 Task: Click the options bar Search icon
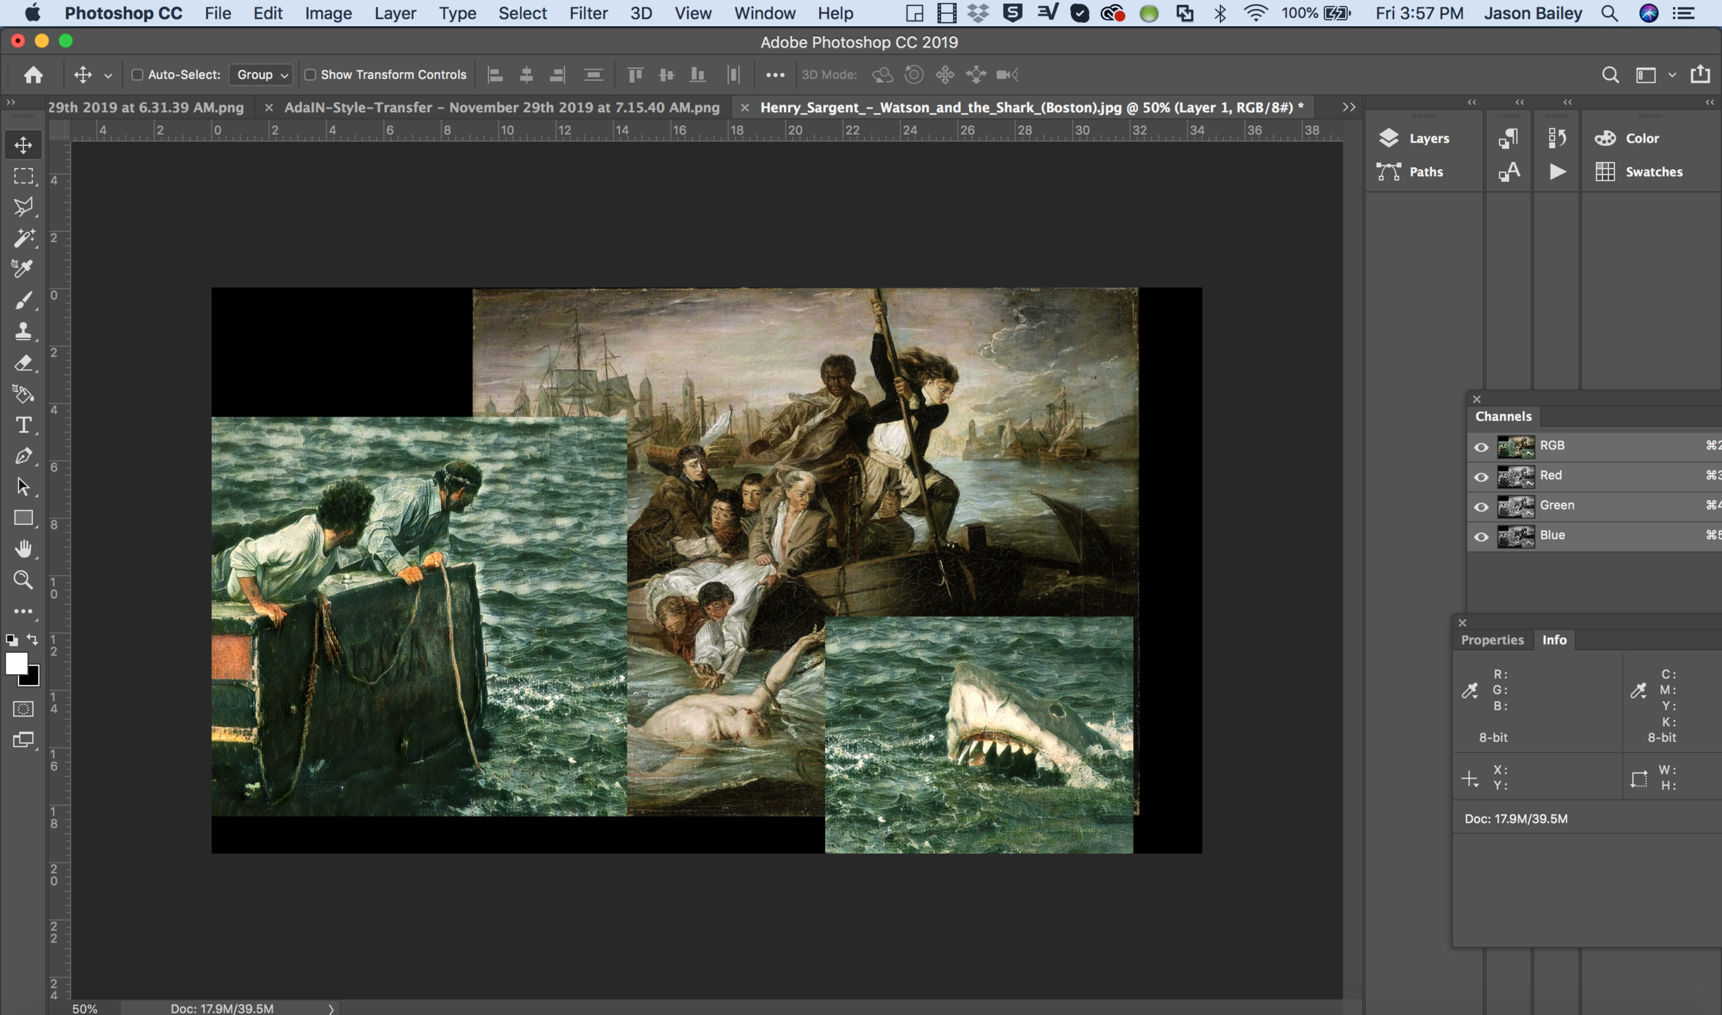[x=1610, y=74]
